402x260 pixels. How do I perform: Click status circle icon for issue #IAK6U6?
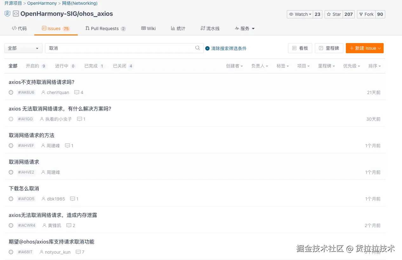tap(11, 92)
